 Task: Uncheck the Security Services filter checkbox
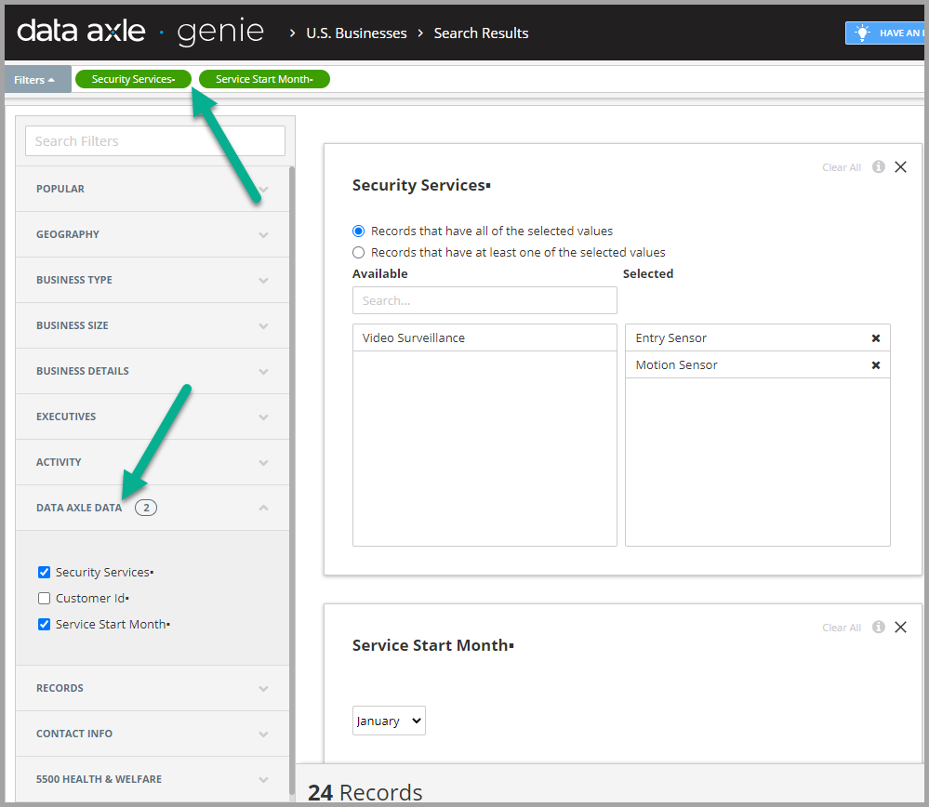[43, 572]
